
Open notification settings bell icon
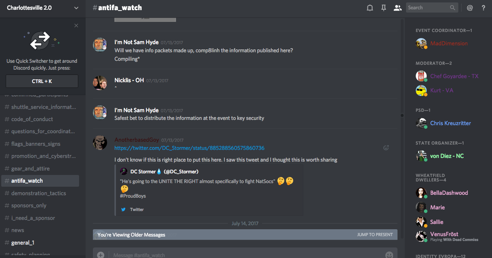click(370, 8)
